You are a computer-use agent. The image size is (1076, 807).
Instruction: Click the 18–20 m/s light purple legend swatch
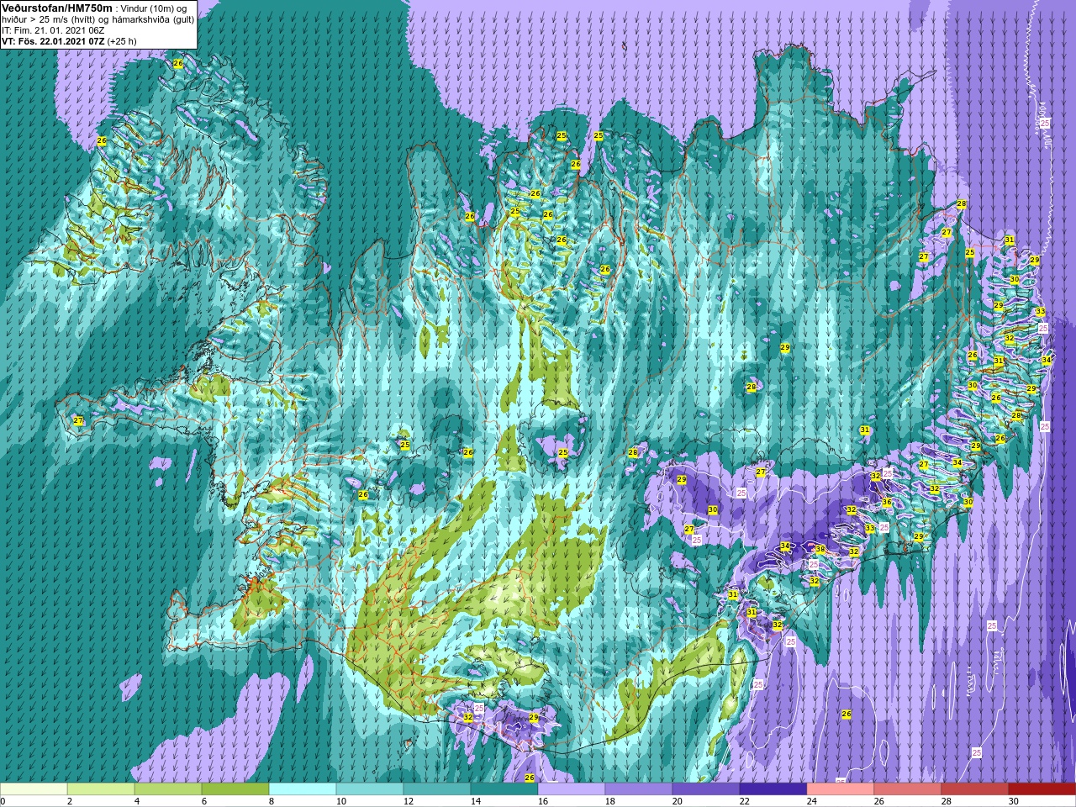pyautogui.click(x=639, y=790)
